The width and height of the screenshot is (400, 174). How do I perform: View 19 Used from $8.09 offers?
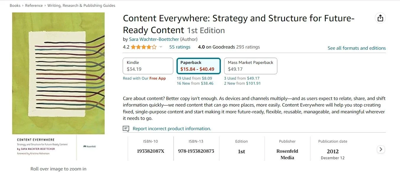point(194,78)
